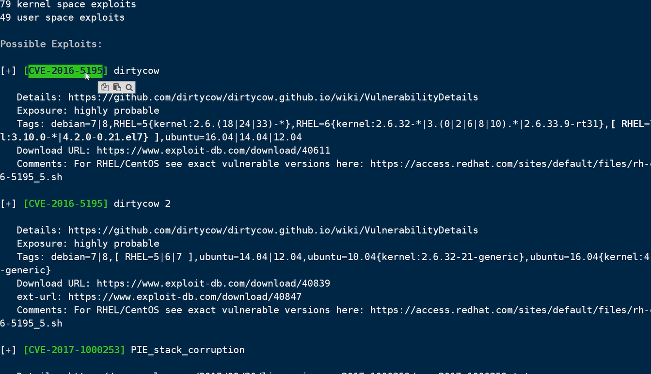Click the magnifier search icon in the popup
Screen dimensions: 651x374
tap(128, 87)
